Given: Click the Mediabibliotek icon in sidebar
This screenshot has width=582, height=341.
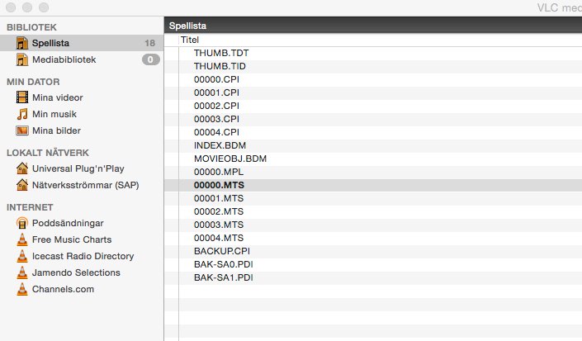Looking at the screenshot, I should 22,59.
